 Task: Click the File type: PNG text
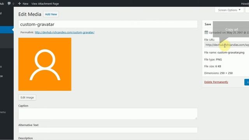213,59
